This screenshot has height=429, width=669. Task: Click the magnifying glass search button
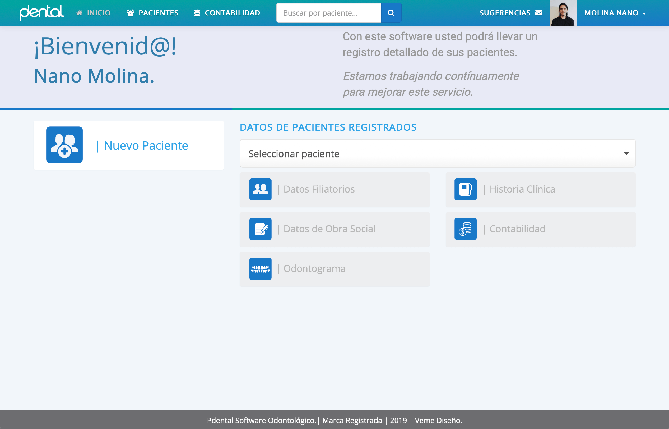click(391, 13)
